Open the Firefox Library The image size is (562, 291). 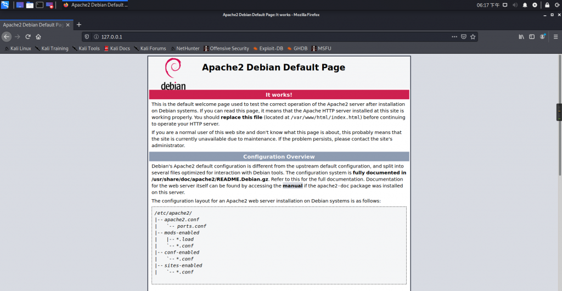coord(521,37)
